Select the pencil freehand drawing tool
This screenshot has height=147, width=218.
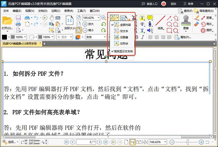coord(196,18)
